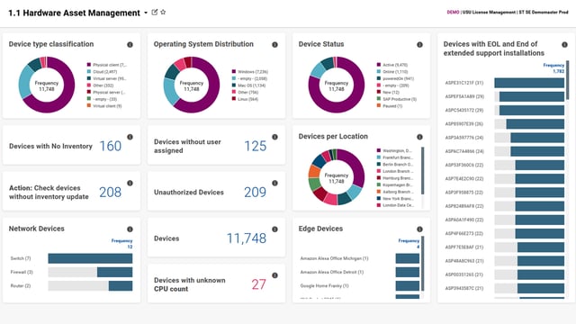576x324 pixels.
Task: Open info icon of unknown CPU count card
Action: coord(274,275)
